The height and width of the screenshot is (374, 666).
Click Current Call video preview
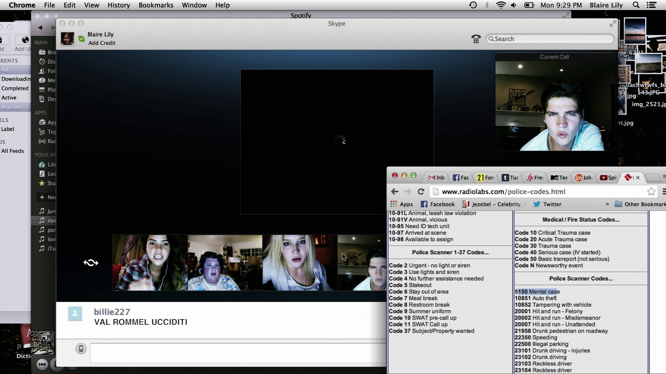click(x=554, y=106)
